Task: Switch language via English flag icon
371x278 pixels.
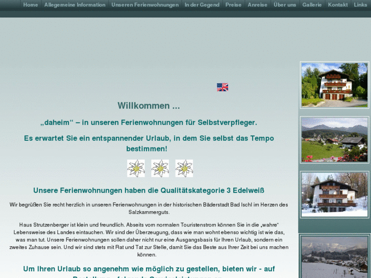Action: pyautogui.click(x=222, y=87)
